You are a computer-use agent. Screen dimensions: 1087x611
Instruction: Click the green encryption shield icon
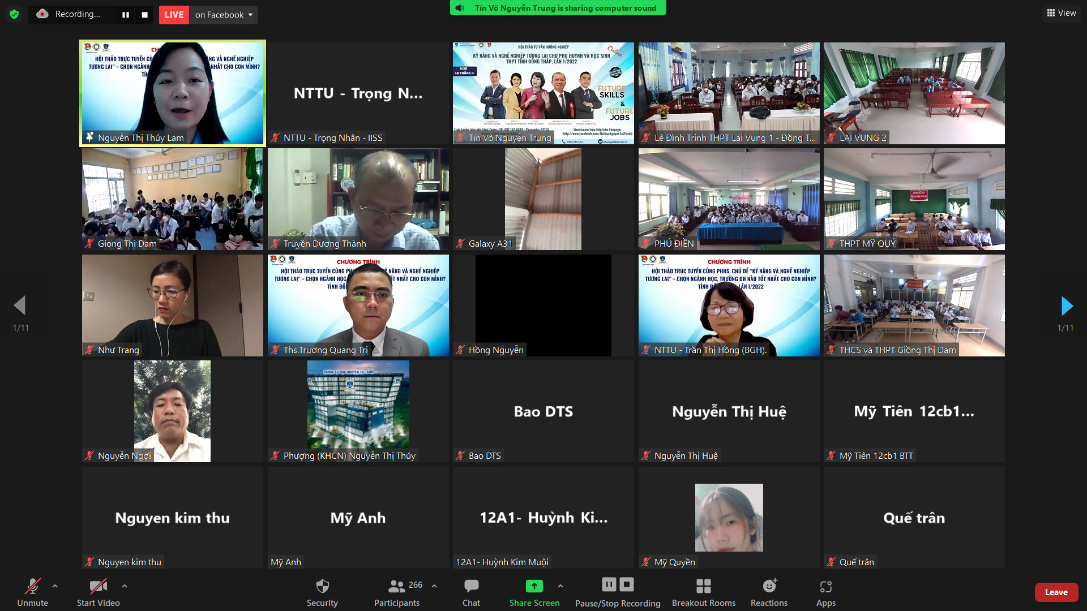click(14, 14)
